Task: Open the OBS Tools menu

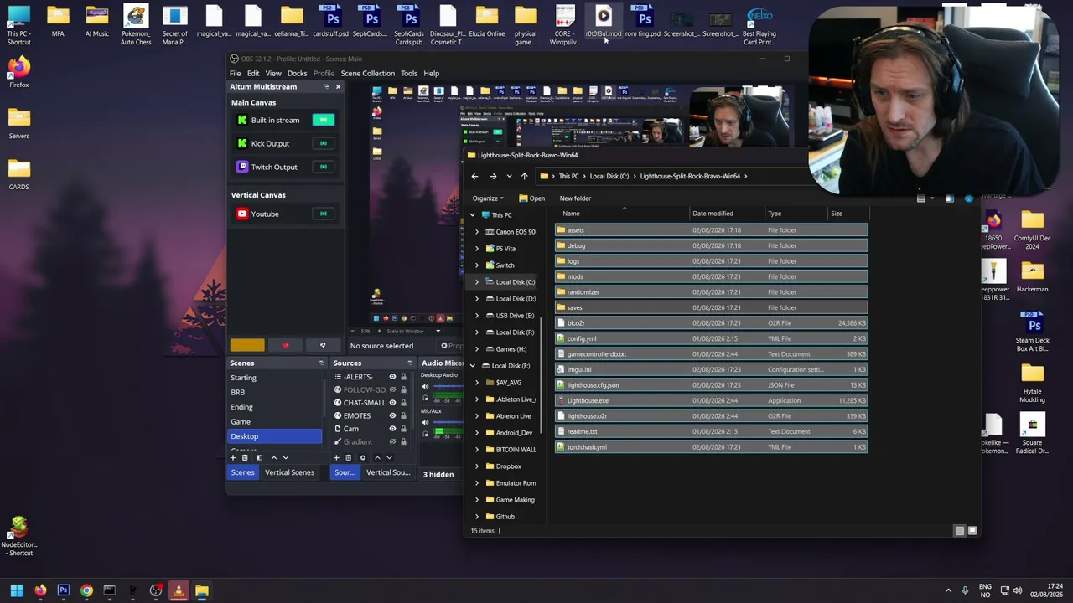Action: (409, 73)
